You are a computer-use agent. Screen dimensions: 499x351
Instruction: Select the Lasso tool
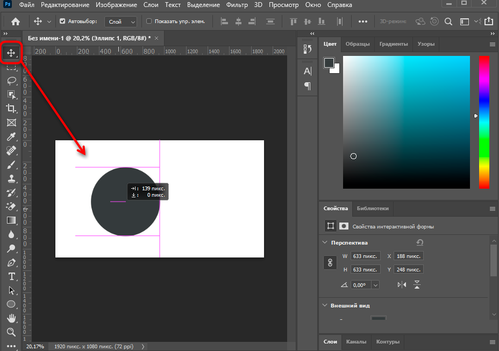coord(11,81)
